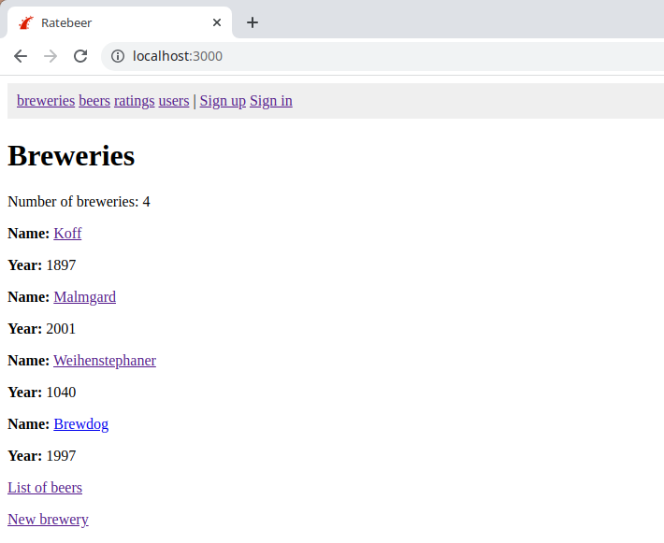Viewport: 664px width, 543px height.
Task: Click the New brewery link
Action: 48,520
